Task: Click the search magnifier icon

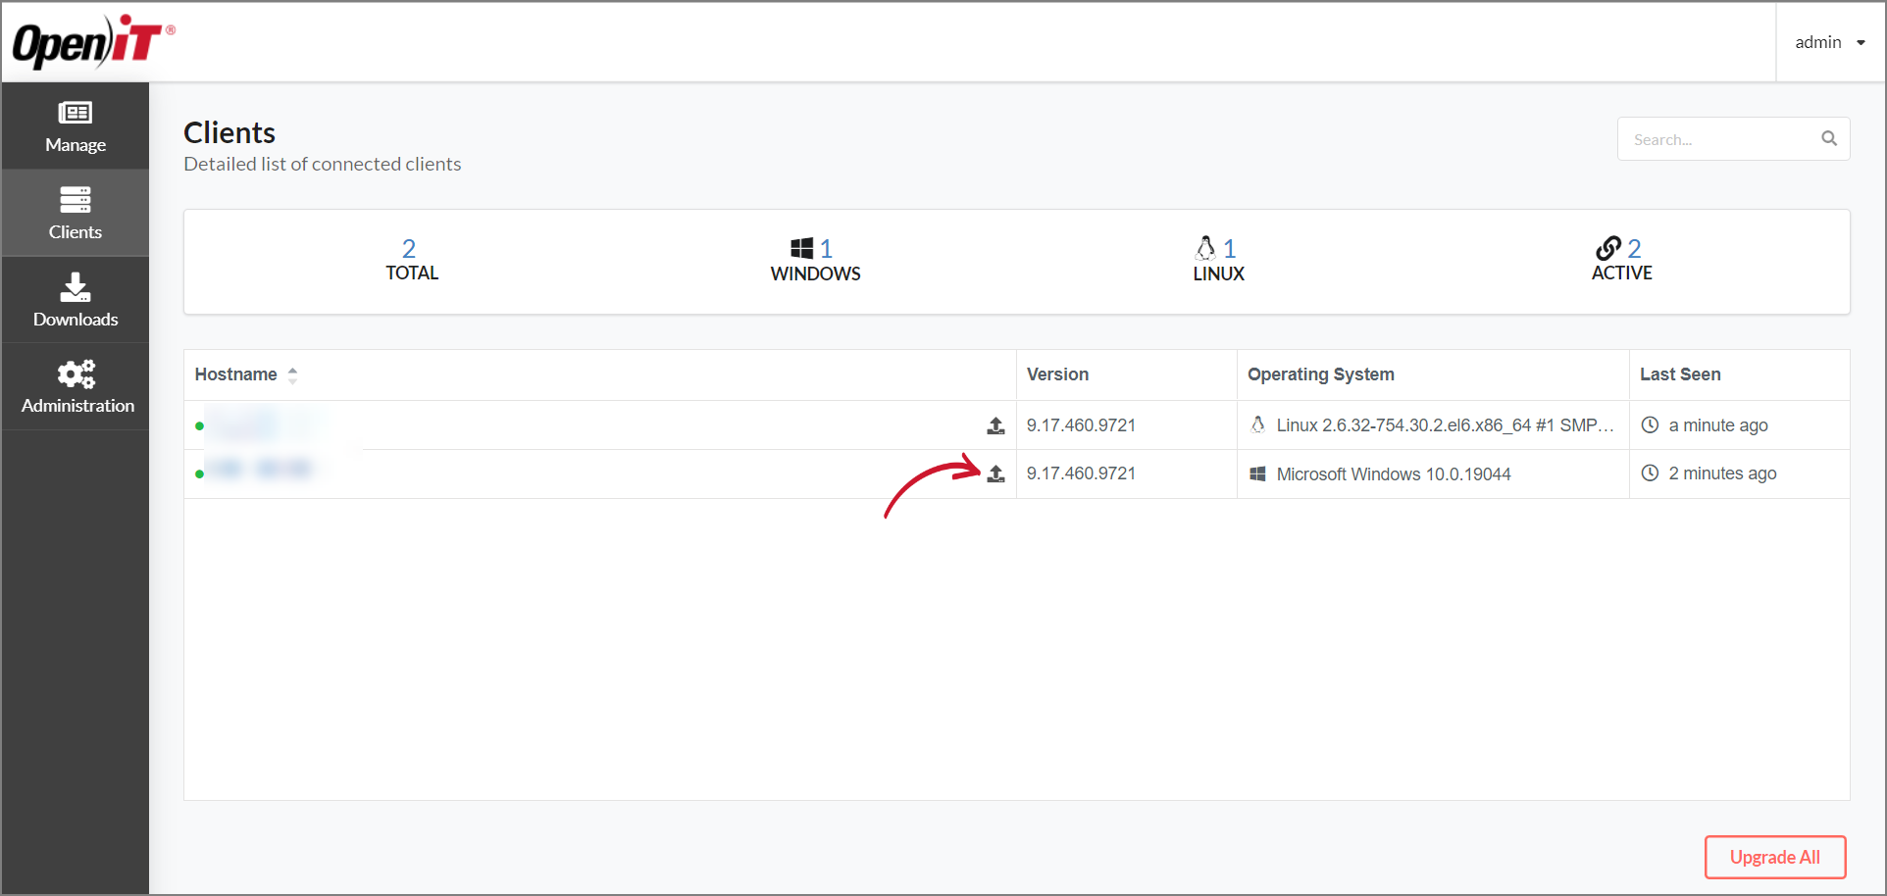Action: click(1828, 138)
